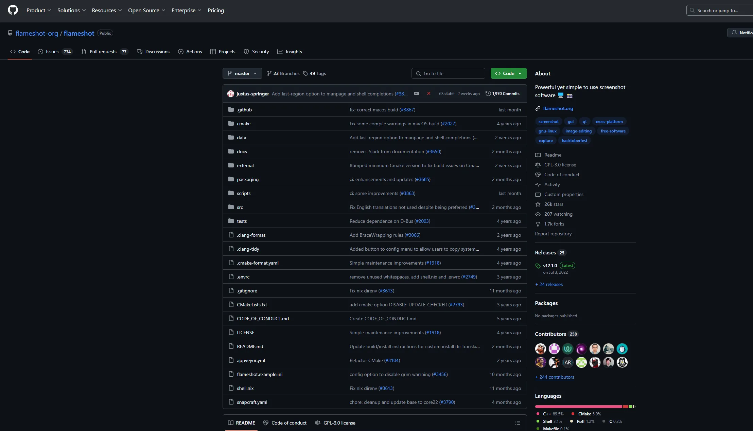Click the GPL-3.0 license scale icon in About
Screen dimensions: 753x431
point(538,165)
